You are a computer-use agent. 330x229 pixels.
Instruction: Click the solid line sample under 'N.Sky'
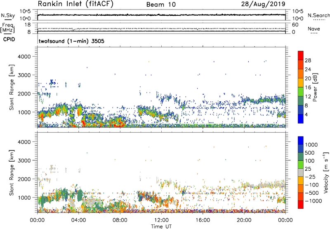point(8,20)
